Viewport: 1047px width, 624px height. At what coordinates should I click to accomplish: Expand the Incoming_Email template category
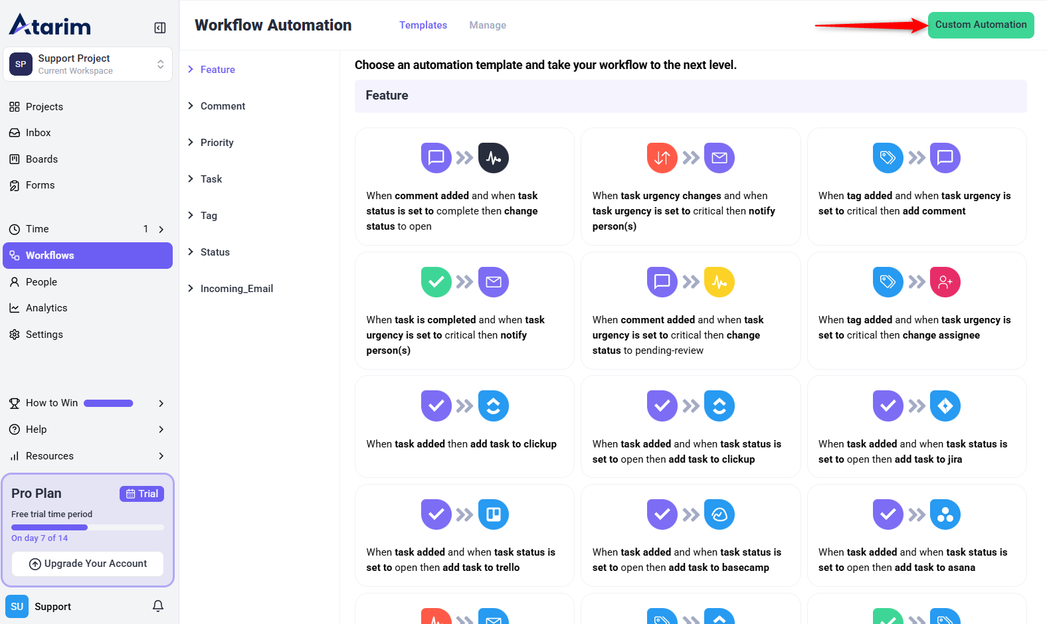pyautogui.click(x=236, y=289)
